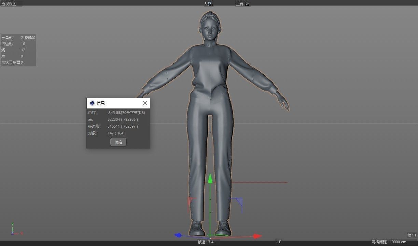The image size is (418, 246).
Task: Click the 透视视图 viewport title label
Action: (x=9, y=4)
